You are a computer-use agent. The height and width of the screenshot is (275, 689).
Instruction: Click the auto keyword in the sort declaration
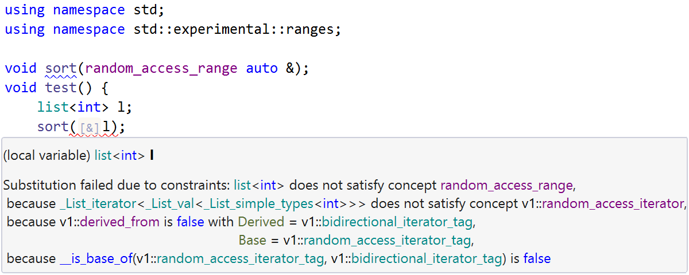coord(262,69)
